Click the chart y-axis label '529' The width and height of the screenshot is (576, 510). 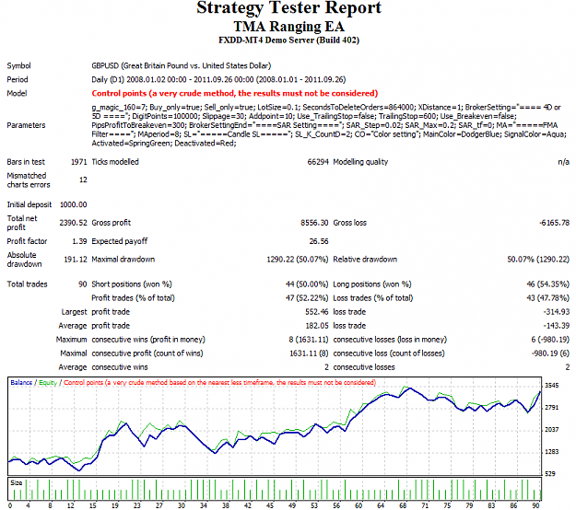click(550, 474)
